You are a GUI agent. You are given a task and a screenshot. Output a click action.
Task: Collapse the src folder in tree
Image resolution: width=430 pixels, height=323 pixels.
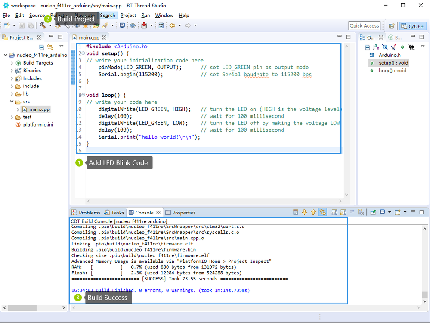(x=12, y=102)
